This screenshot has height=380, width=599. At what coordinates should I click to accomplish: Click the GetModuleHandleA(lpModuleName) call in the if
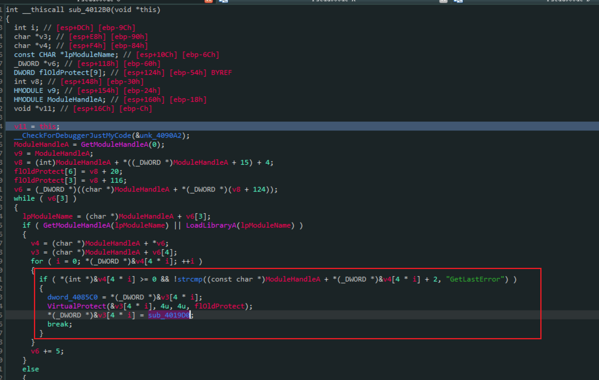click(x=106, y=226)
